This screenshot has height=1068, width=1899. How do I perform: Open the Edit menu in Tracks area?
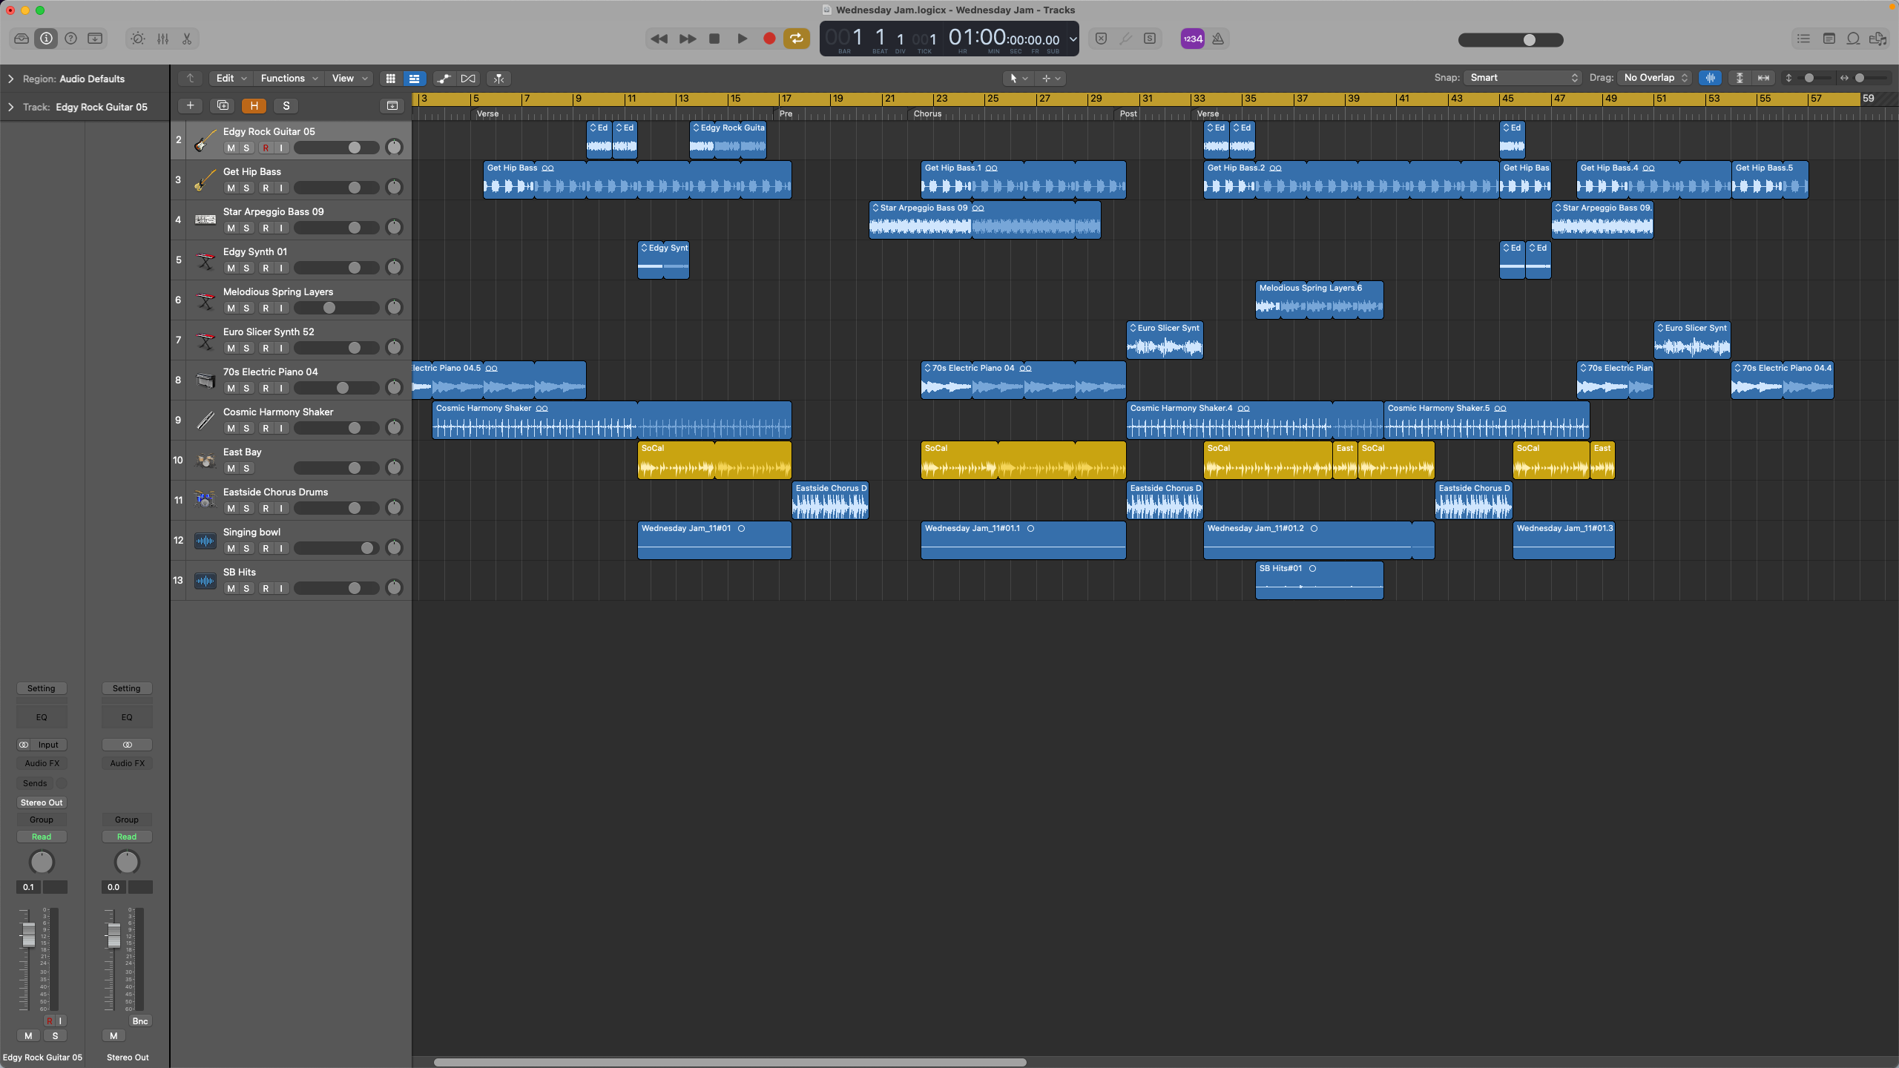(x=231, y=78)
